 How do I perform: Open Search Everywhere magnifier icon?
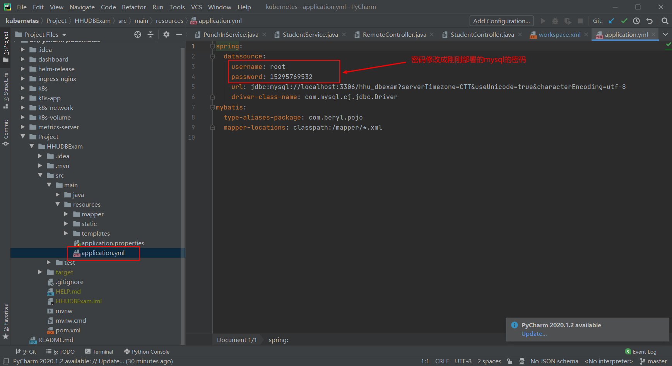click(665, 21)
